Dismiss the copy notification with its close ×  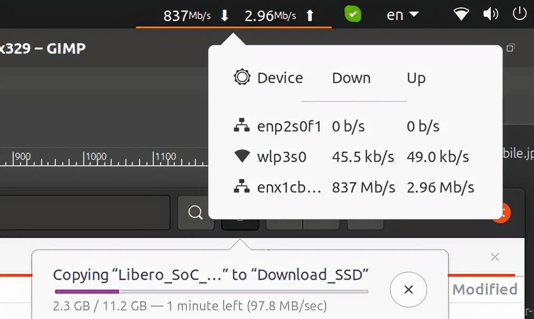click(x=495, y=257)
